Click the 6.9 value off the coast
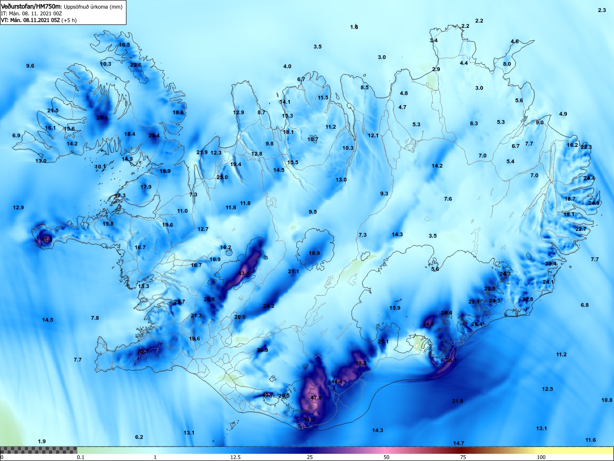Image resolution: width=614 pixels, height=461 pixels. 16,136
